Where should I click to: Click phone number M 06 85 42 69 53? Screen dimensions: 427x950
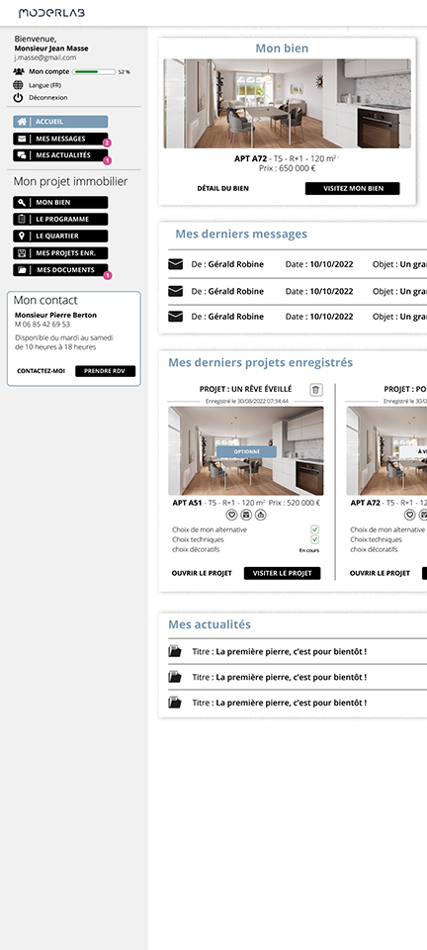pyautogui.click(x=43, y=325)
